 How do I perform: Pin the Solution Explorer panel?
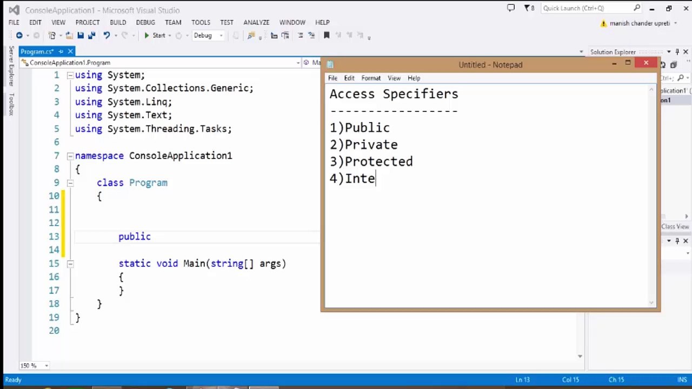pyautogui.click(x=677, y=52)
